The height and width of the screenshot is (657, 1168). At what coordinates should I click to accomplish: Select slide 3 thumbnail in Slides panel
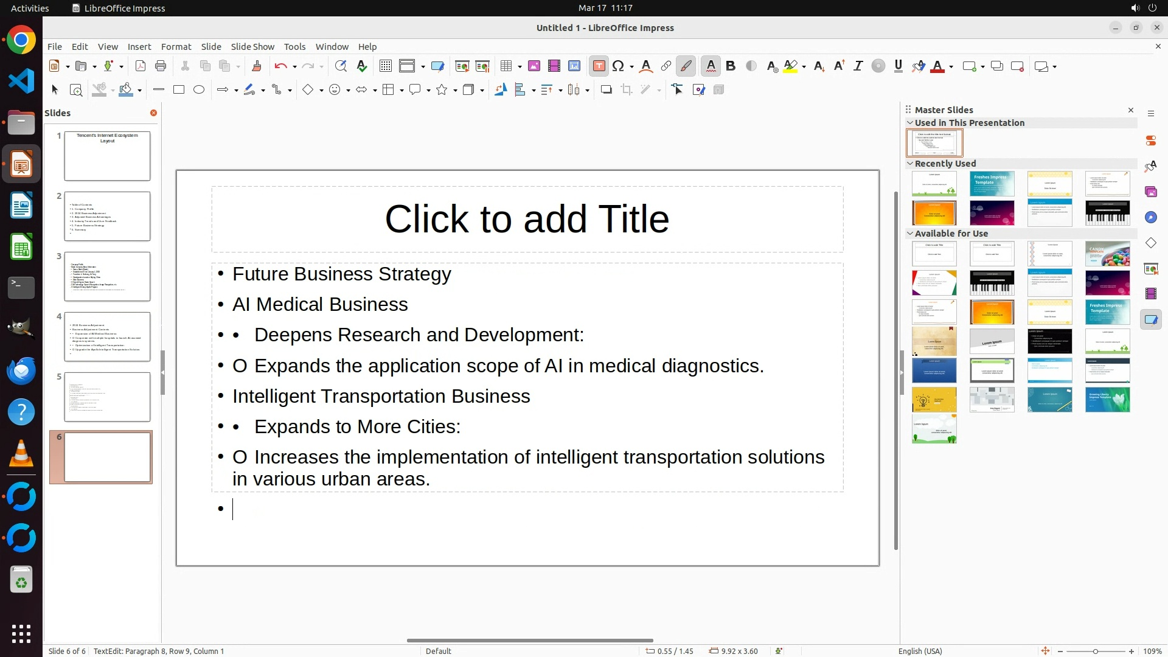coord(107,277)
